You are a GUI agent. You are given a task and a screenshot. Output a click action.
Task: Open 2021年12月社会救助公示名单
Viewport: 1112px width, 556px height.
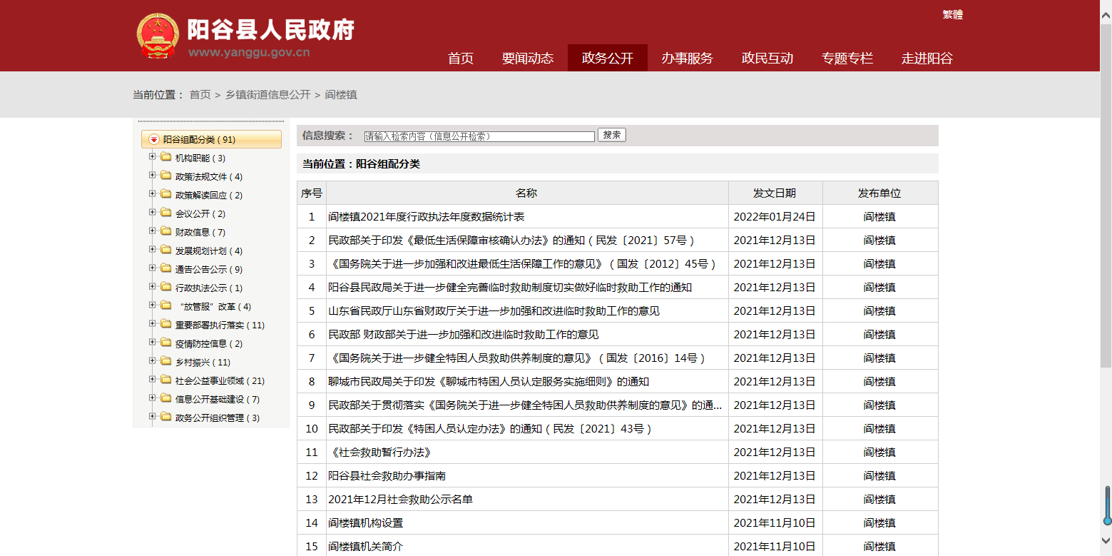point(401,500)
